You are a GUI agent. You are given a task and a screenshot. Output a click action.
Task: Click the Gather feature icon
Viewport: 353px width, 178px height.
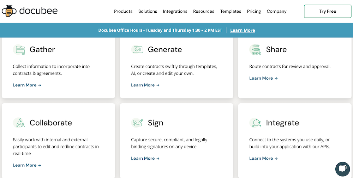[x=19, y=49]
